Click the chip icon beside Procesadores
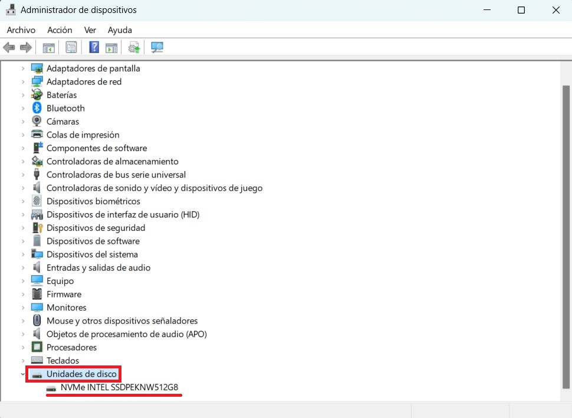Screen dimensions: 572x418 [37, 347]
